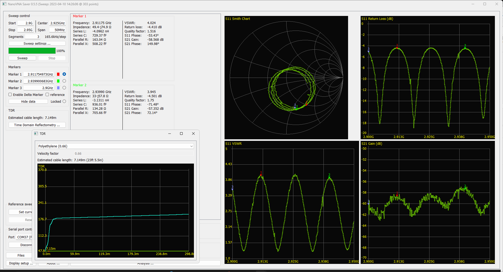Click Marker 2 frequency input
Viewport: 503px width, 272px height.
[39, 81]
